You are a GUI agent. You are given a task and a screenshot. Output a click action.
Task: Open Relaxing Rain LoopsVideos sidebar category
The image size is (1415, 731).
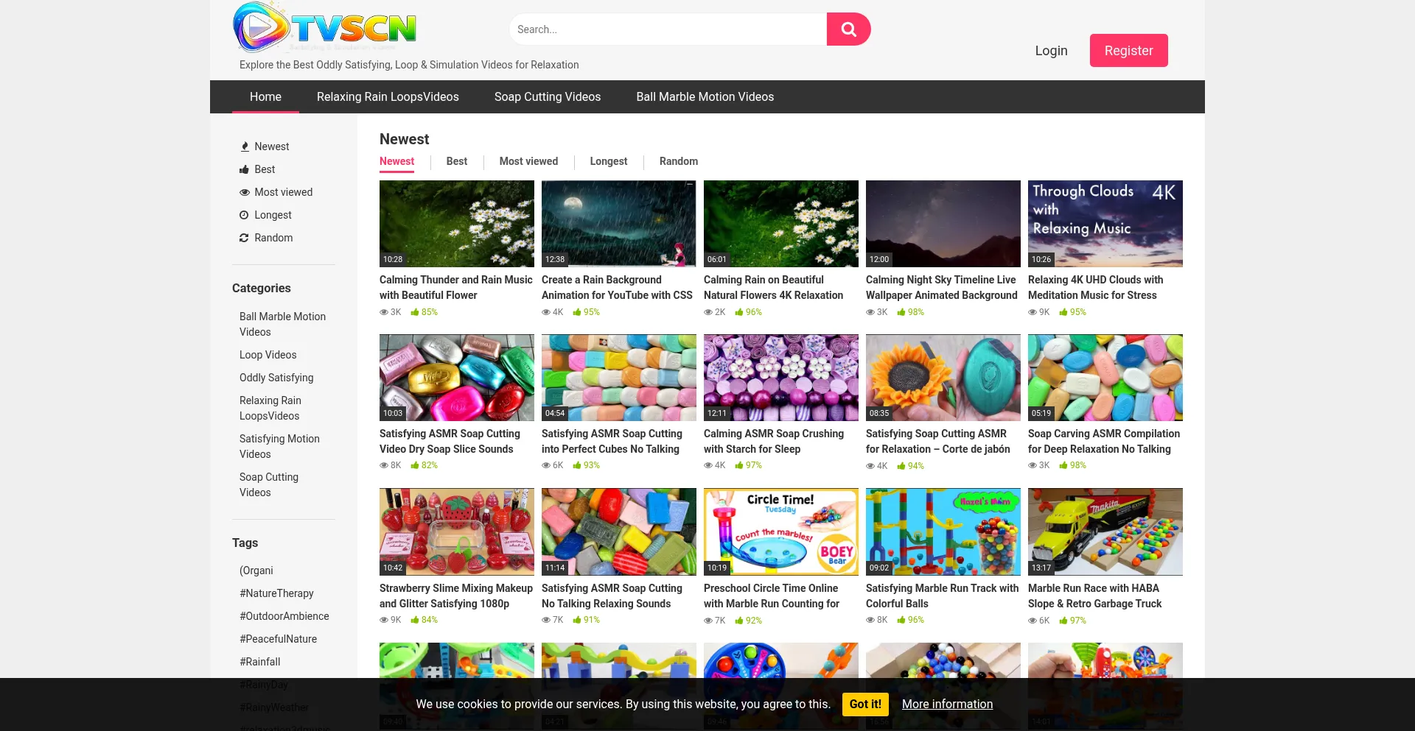(270, 408)
